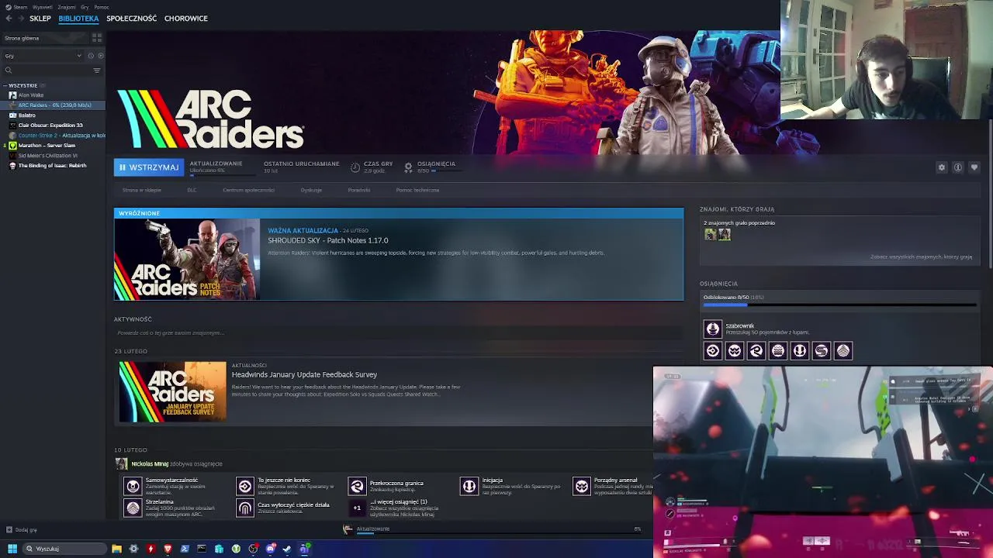Click the library search input field
Viewport: 993px width, 558px height.
[47, 71]
